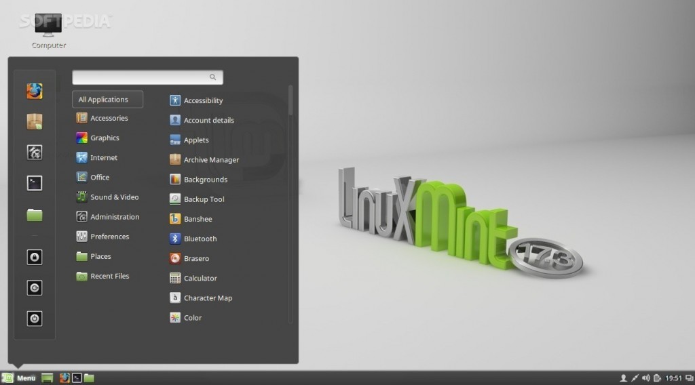The height and width of the screenshot is (385, 695).
Task: Launch Archive Manager from the app list
Action: click(x=211, y=160)
